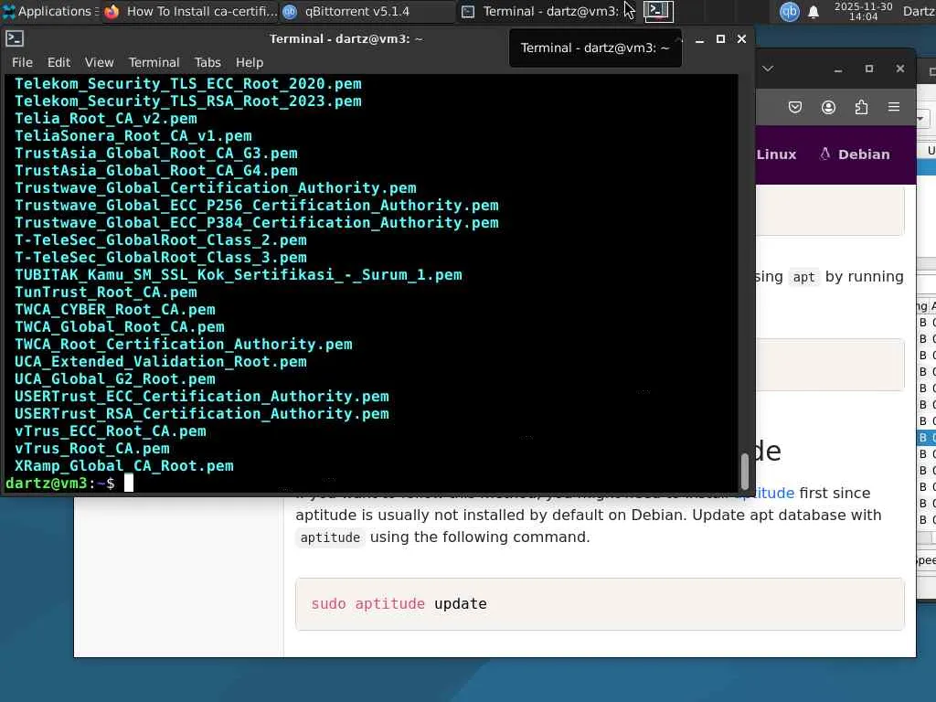Switch to Firefox 'How To Install ca-certifi...' taskbar item
Viewport: 936px width, 702px height.
pos(191,11)
